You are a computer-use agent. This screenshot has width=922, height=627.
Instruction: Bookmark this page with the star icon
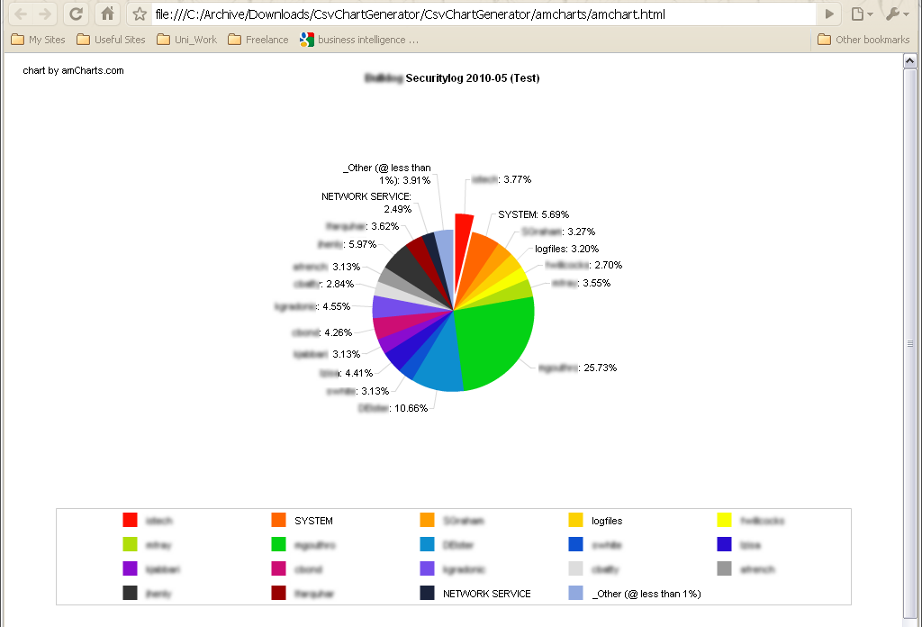click(x=140, y=14)
